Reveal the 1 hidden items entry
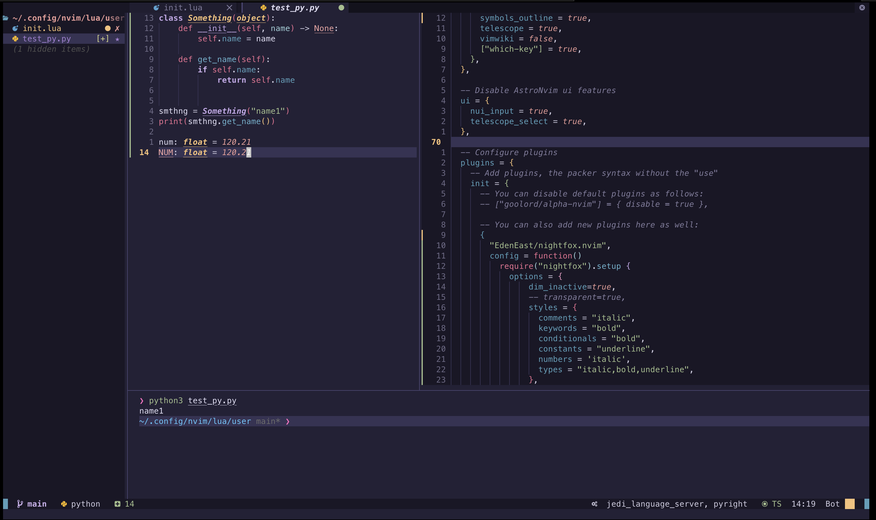Screen dimensions: 876x520 tap(51, 49)
